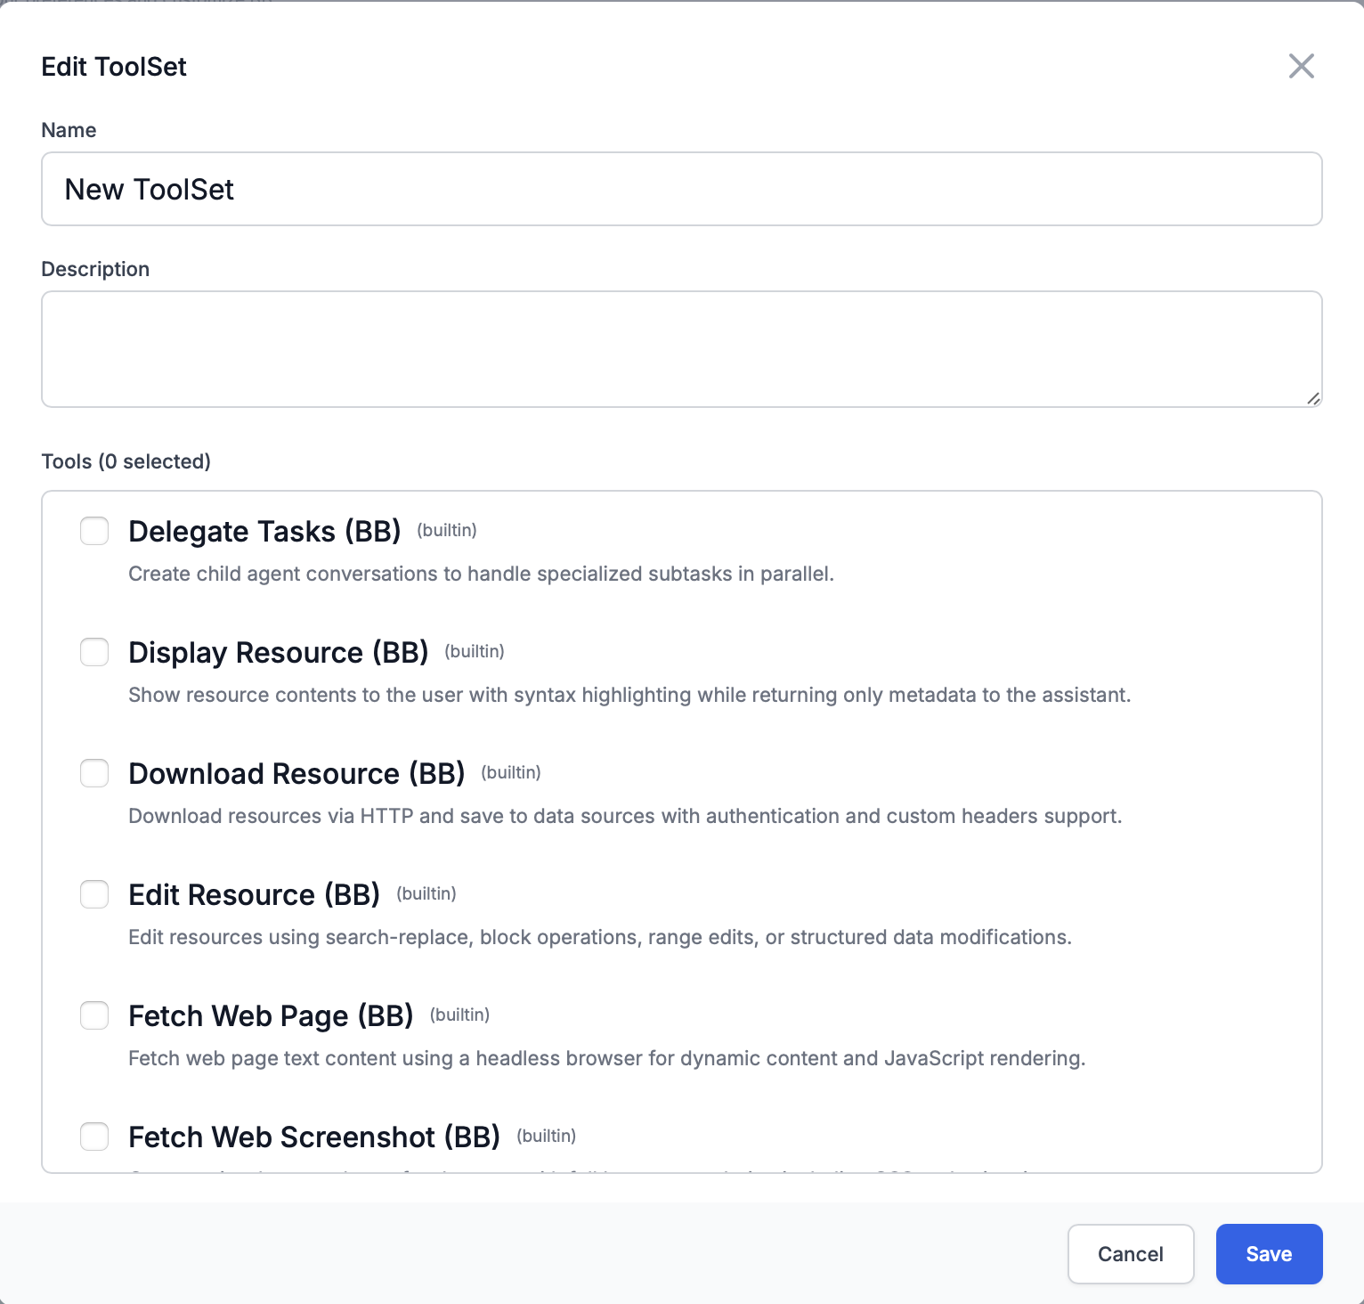Screen dimensions: 1364x1304
Task: Cancel editing the toolset
Action: click(1130, 1253)
